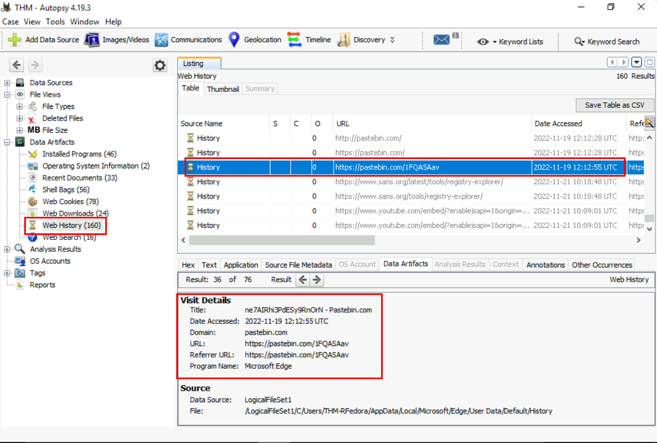
Task: Expand the File Types node
Action: click(20, 107)
